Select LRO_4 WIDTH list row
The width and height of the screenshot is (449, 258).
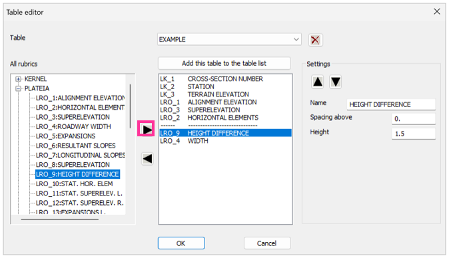[225, 141]
